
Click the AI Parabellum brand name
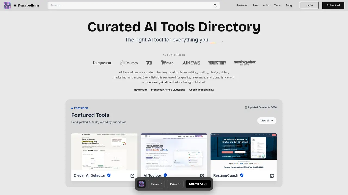tap(26, 5)
